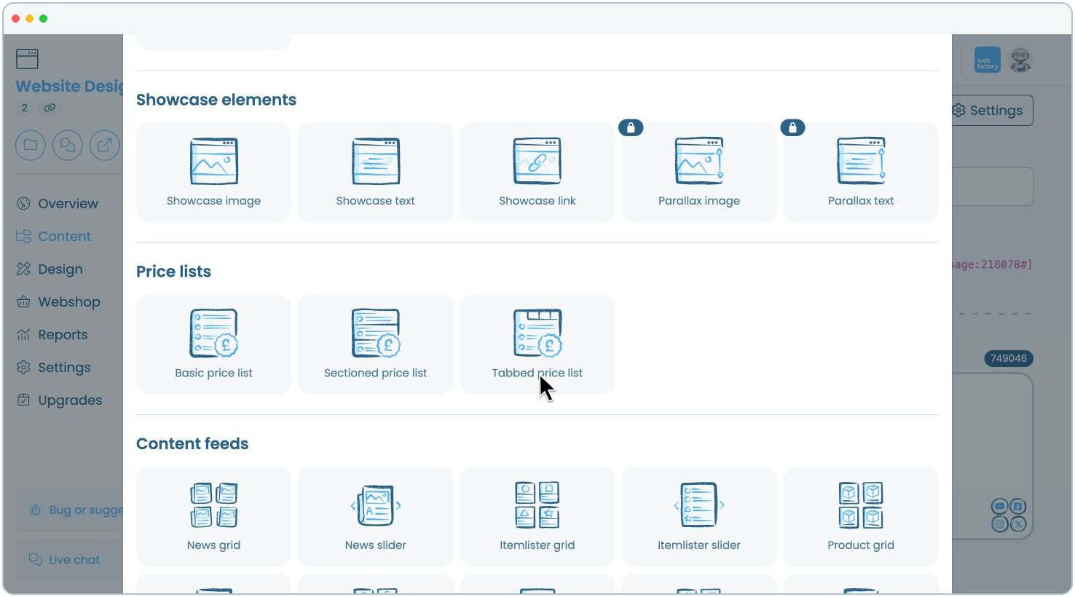Open the Design sidebar section
The height and width of the screenshot is (597, 1075).
(50, 269)
